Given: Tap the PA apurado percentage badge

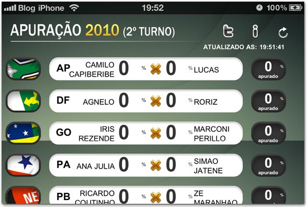Looking at the screenshot, I should tap(269, 165).
